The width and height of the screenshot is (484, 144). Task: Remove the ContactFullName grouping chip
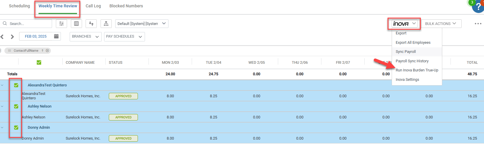tap(47, 51)
